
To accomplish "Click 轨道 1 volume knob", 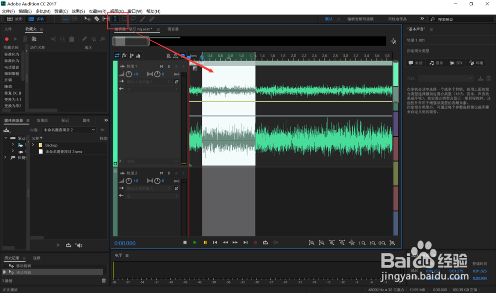I will pyautogui.click(x=129, y=74).
